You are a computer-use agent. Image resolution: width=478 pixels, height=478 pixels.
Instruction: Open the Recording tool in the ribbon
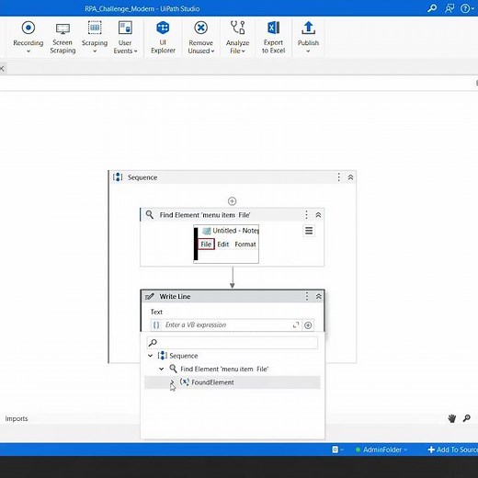click(x=28, y=36)
